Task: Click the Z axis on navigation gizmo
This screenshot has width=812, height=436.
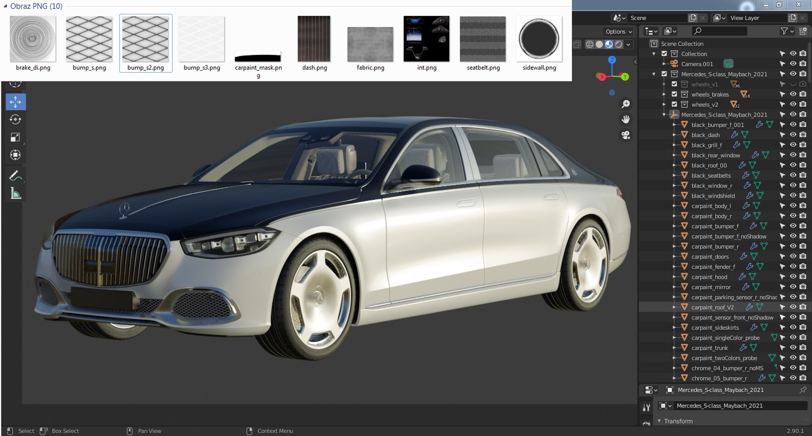Action: pos(612,60)
